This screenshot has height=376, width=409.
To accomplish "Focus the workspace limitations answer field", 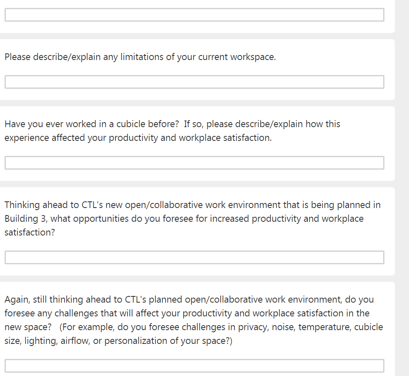I will 194,82.
